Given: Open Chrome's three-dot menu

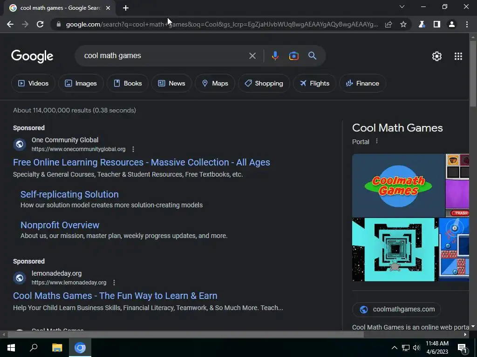Looking at the screenshot, I should pos(467,24).
